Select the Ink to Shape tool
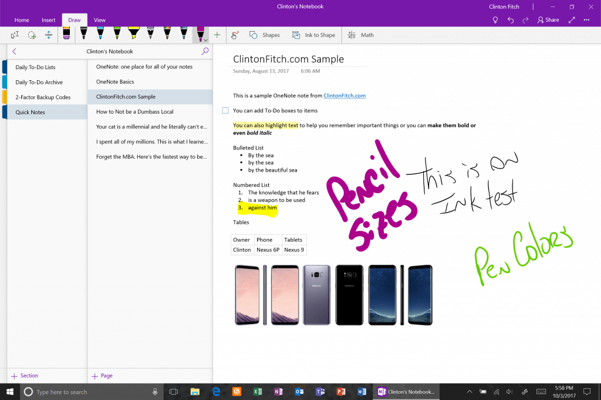This screenshot has width=601, height=400. click(x=313, y=35)
